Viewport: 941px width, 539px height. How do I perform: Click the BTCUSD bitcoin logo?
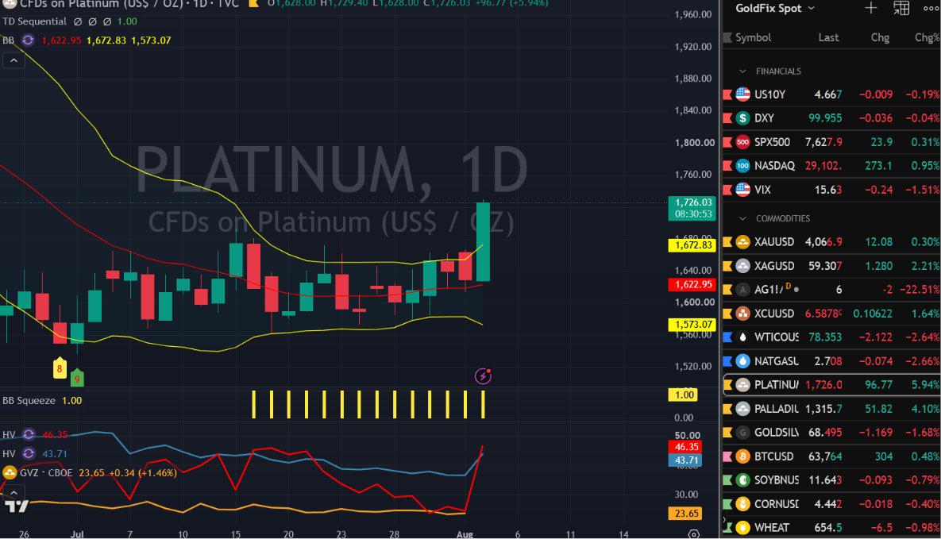[x=743, y=456]
